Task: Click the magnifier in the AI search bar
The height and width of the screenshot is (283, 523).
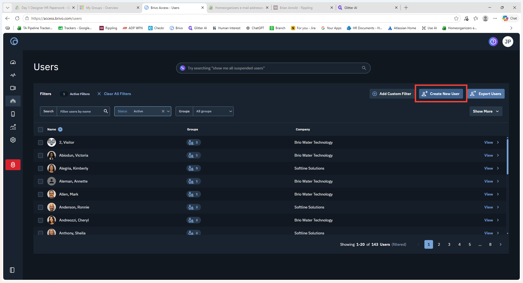Action: click(364, 68)
